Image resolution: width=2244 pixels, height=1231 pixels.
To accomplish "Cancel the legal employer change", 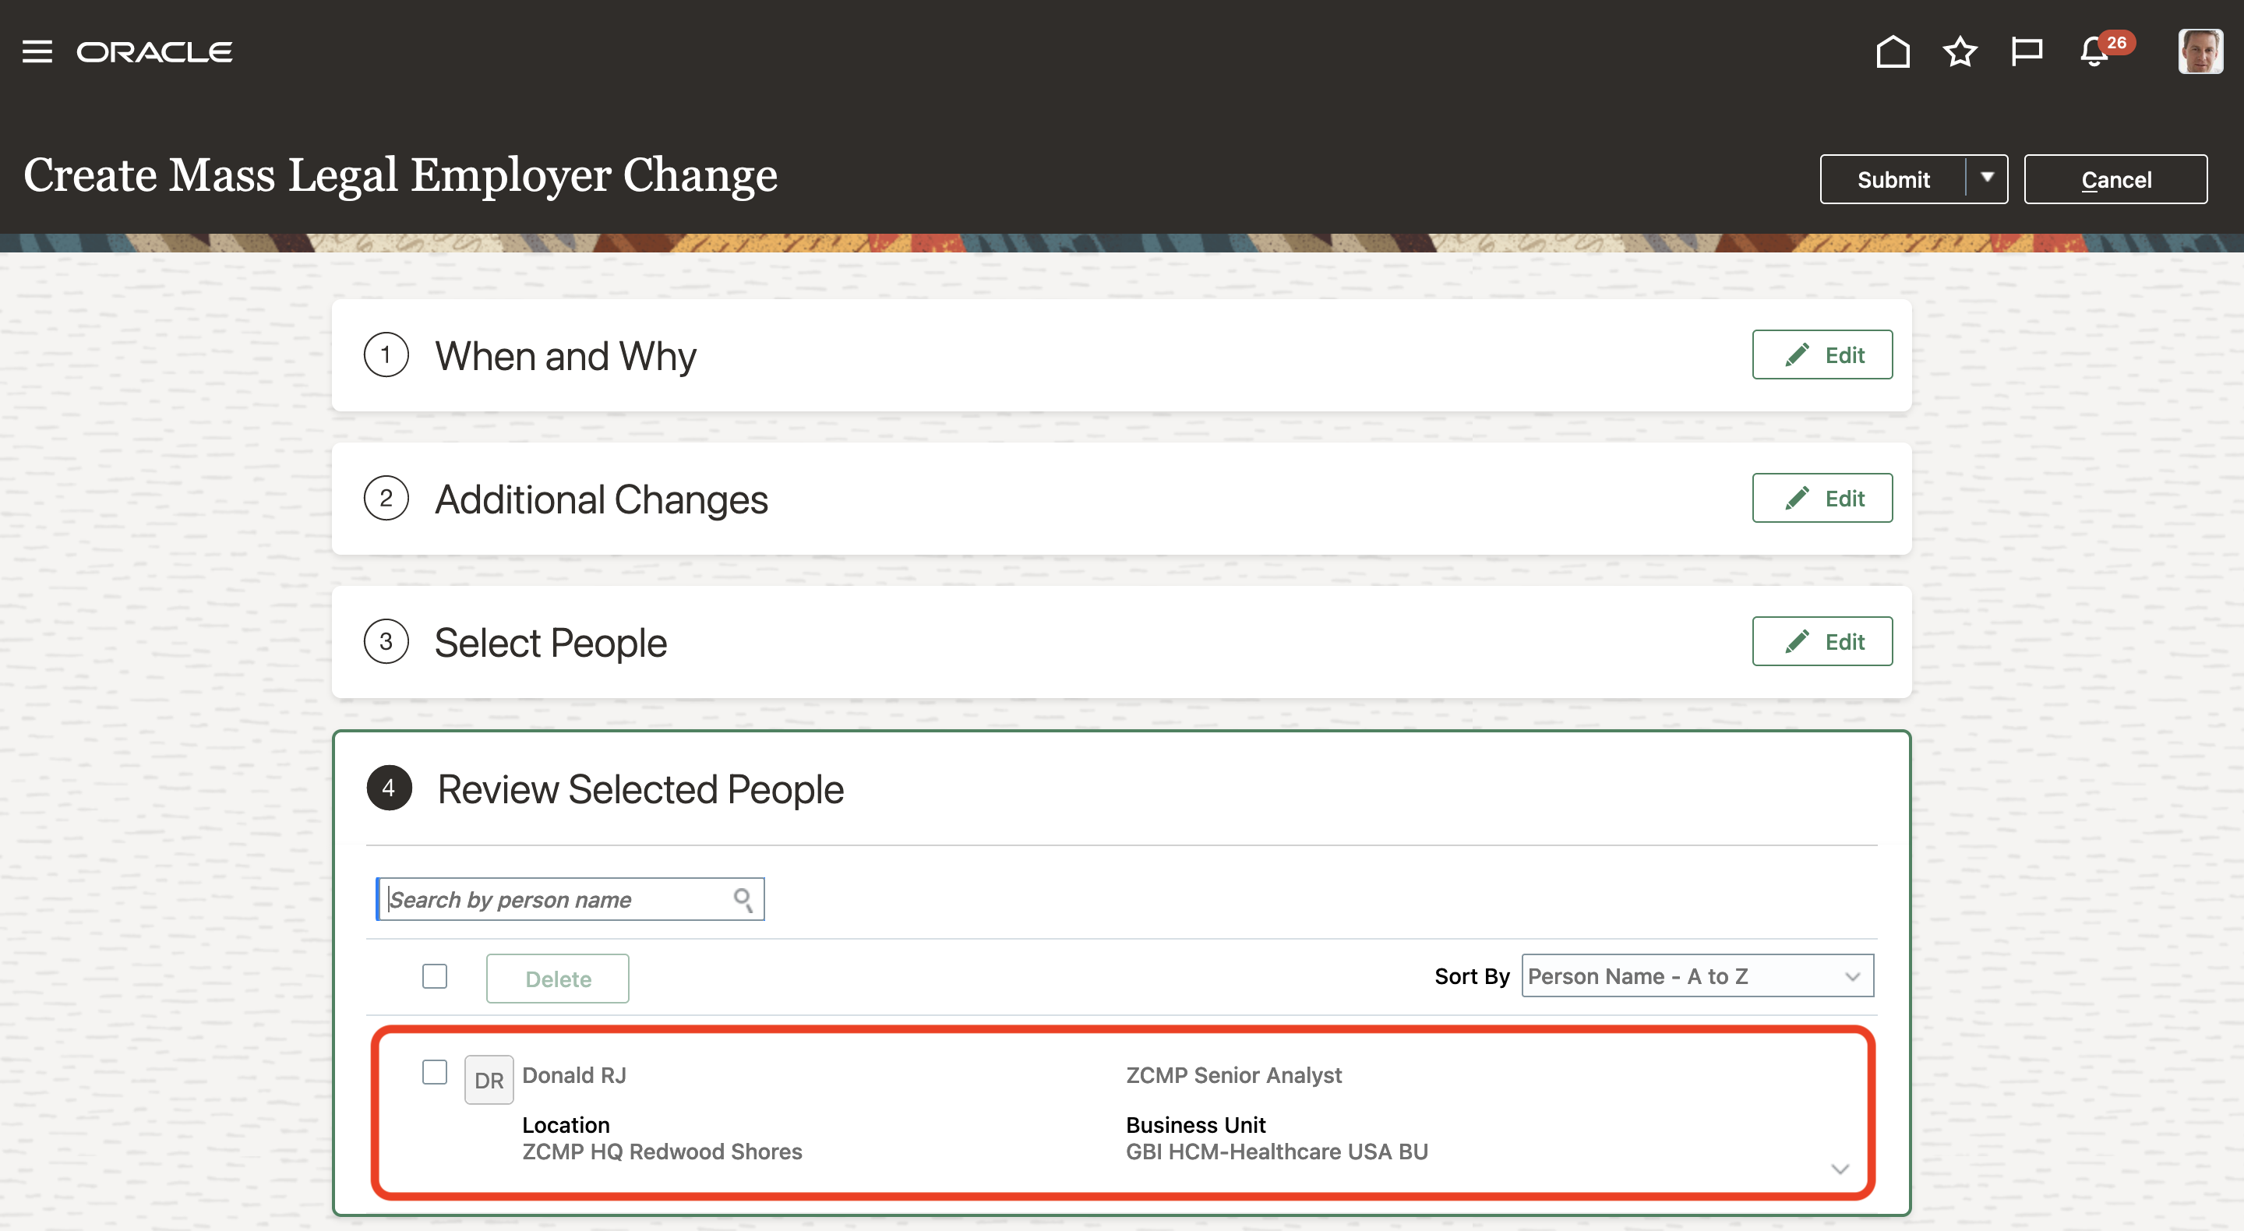I will (2115, 178).
